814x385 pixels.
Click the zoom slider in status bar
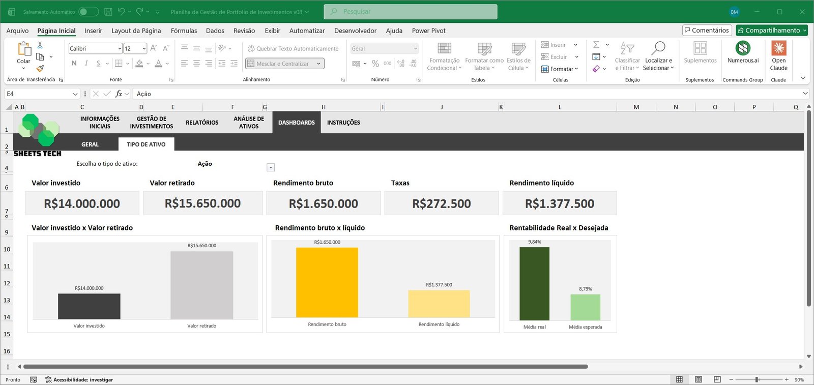(x=757, y=380)
